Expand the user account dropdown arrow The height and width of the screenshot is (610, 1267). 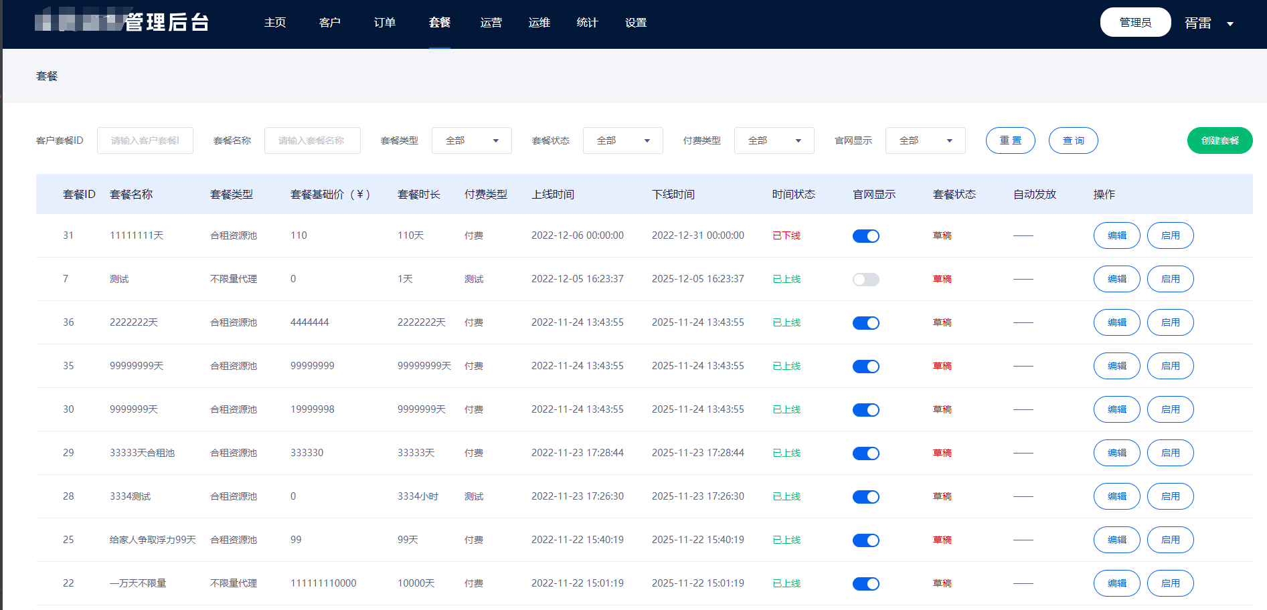pyautogui.click(x=1230, y=24)
